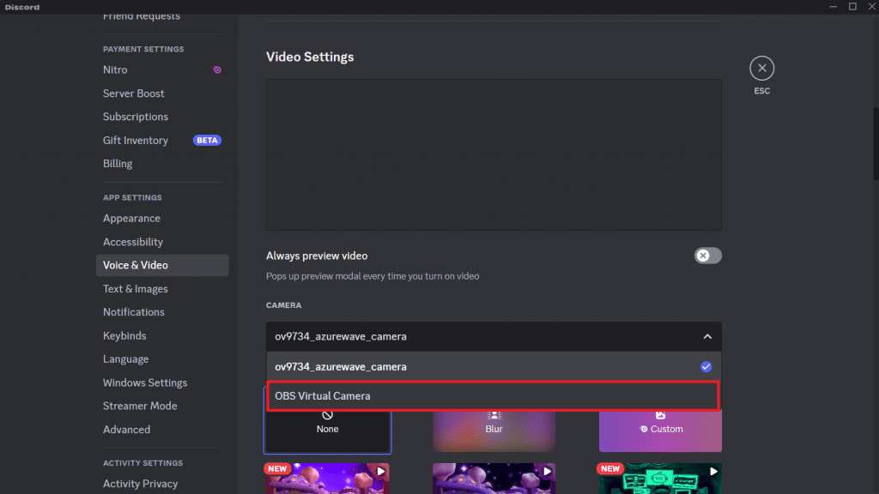Select Voice & Video tab
879x494 pixels.
click(x=162, y=266)
